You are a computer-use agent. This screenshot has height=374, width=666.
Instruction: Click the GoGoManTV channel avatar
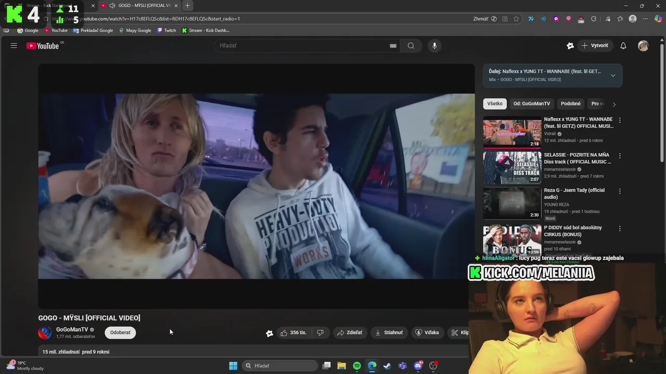(x=45, y=332)
